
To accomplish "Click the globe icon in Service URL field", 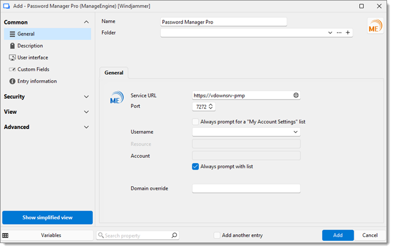I will (296, 95).
